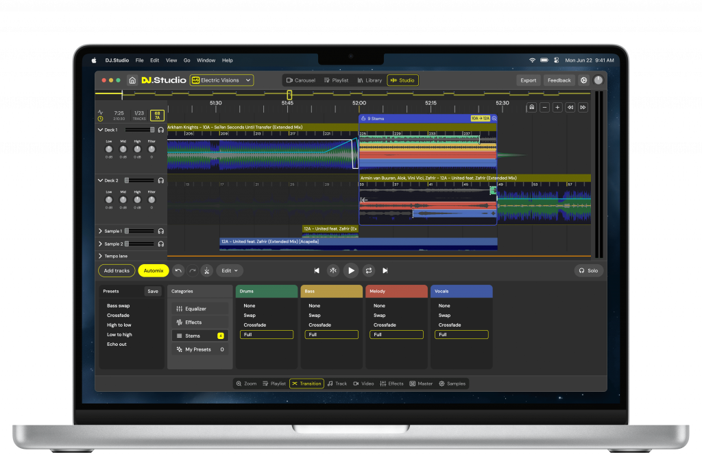This screenshot has width=702, height=457.
Task: Toggle the Solo headphone button
Action: 588,271
